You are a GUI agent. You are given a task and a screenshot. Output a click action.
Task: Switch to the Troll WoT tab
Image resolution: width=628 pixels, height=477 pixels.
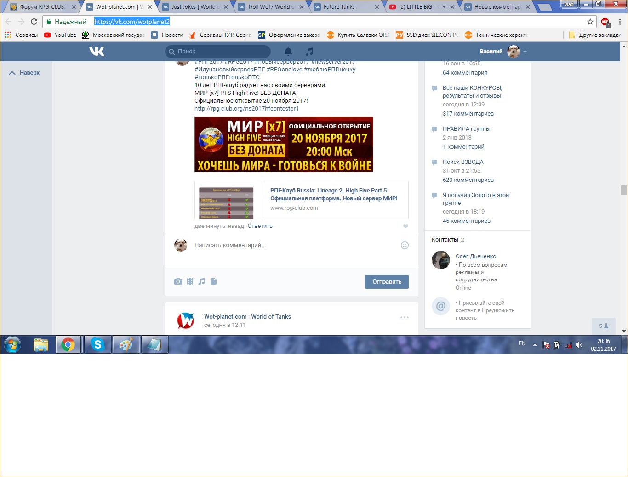click(271, 7)
